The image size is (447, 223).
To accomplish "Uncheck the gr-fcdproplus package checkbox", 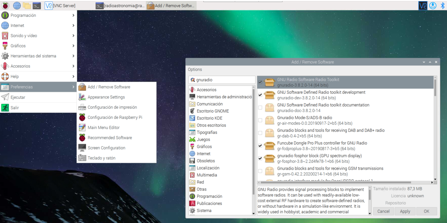I will click(x=260, y=146).
